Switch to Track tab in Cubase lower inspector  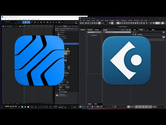[90, 104]
